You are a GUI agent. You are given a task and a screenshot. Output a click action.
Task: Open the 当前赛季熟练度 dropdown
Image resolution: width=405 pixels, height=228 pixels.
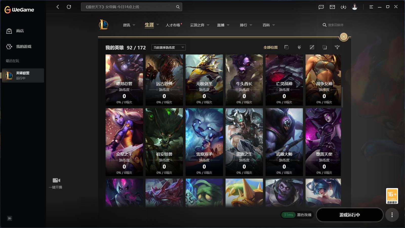(169, 47)
